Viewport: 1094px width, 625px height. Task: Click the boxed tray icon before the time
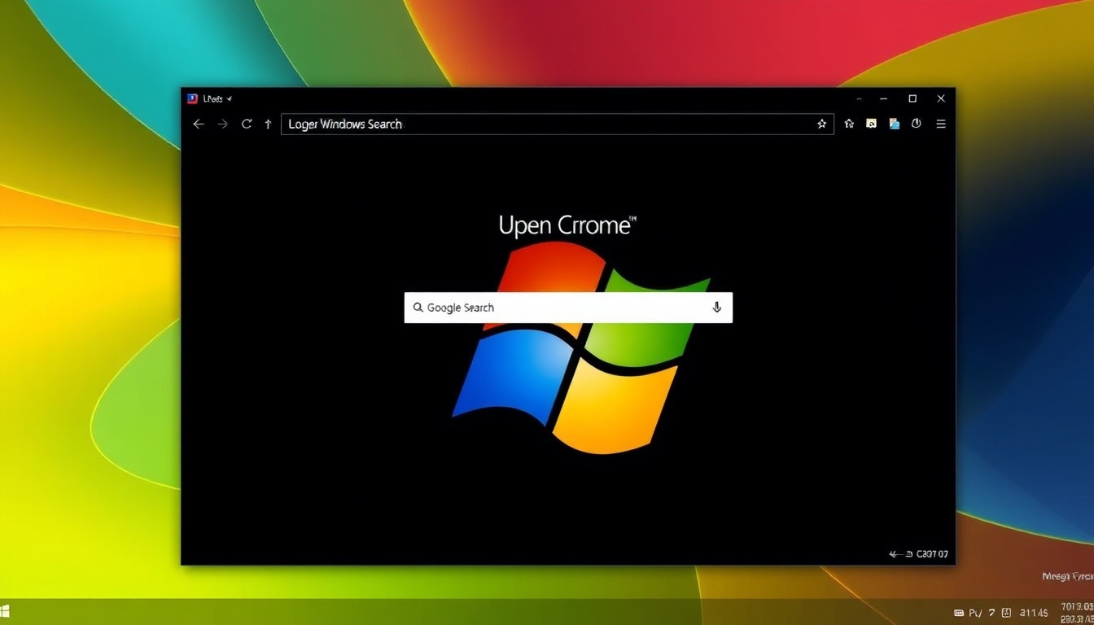point(1006,613)
